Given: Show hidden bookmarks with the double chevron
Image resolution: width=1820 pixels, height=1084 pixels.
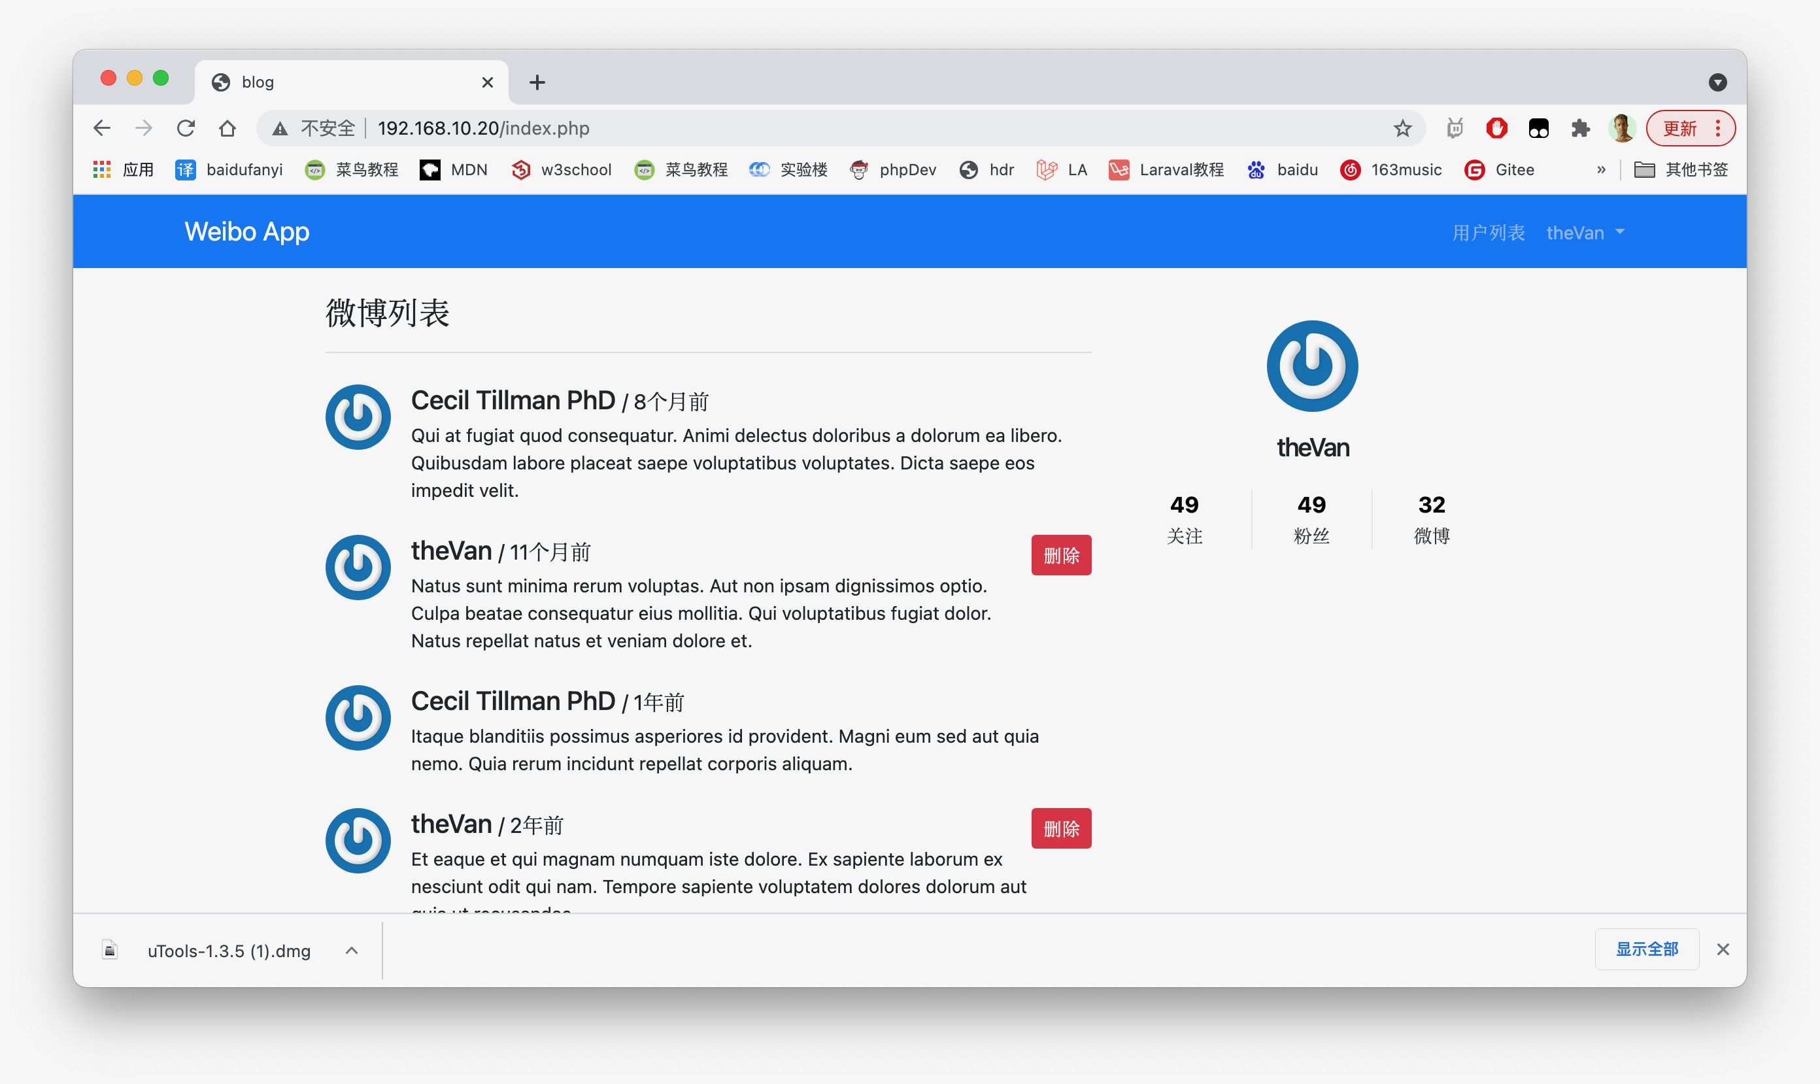Looking at the screenshot, I should tap(1601, 169).
